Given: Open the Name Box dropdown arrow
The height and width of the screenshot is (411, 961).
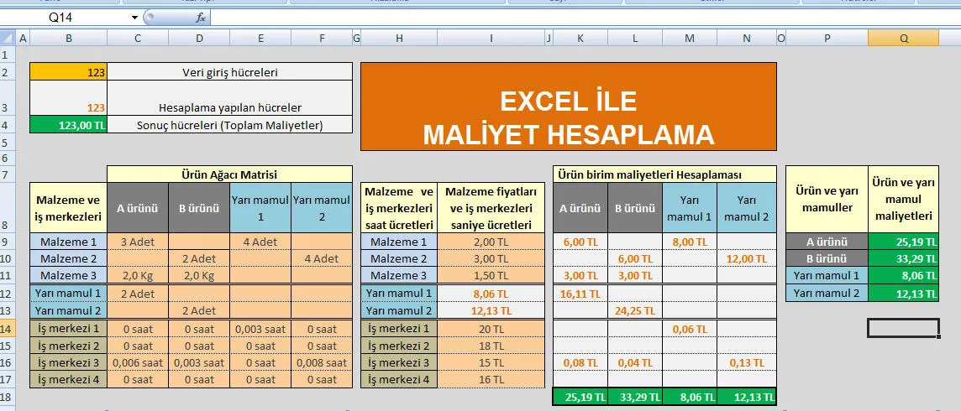Looking at the screenshot, I should point(134,18).
